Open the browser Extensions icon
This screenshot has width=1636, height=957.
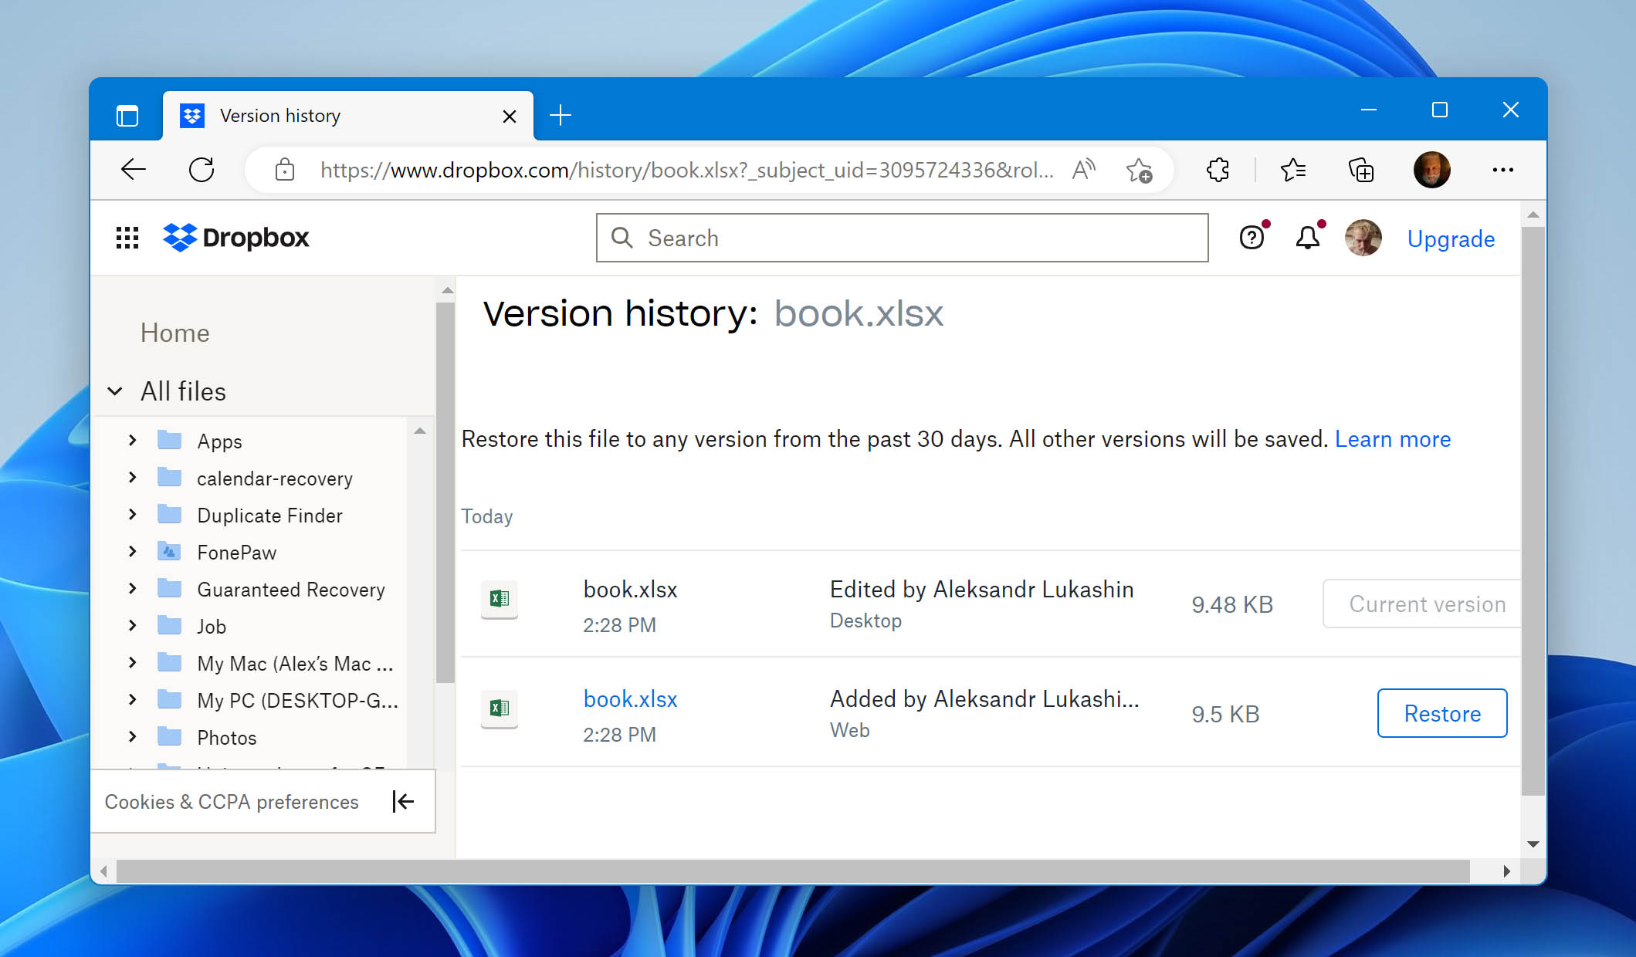coord(1218,170)
